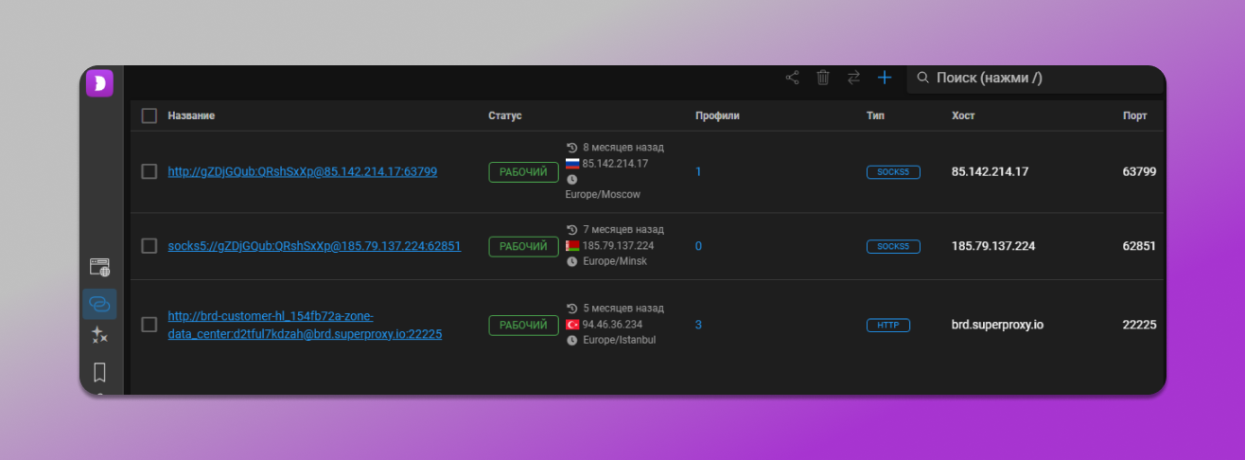Screen dimensions: 1245x460
Task: Check the box for proxy 185.79.137.224
Action: (x=149, y=246)
